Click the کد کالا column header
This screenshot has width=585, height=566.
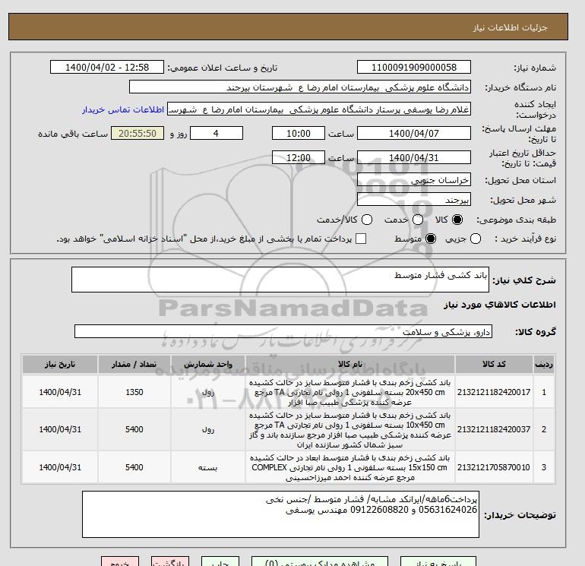tap(494, 364)
